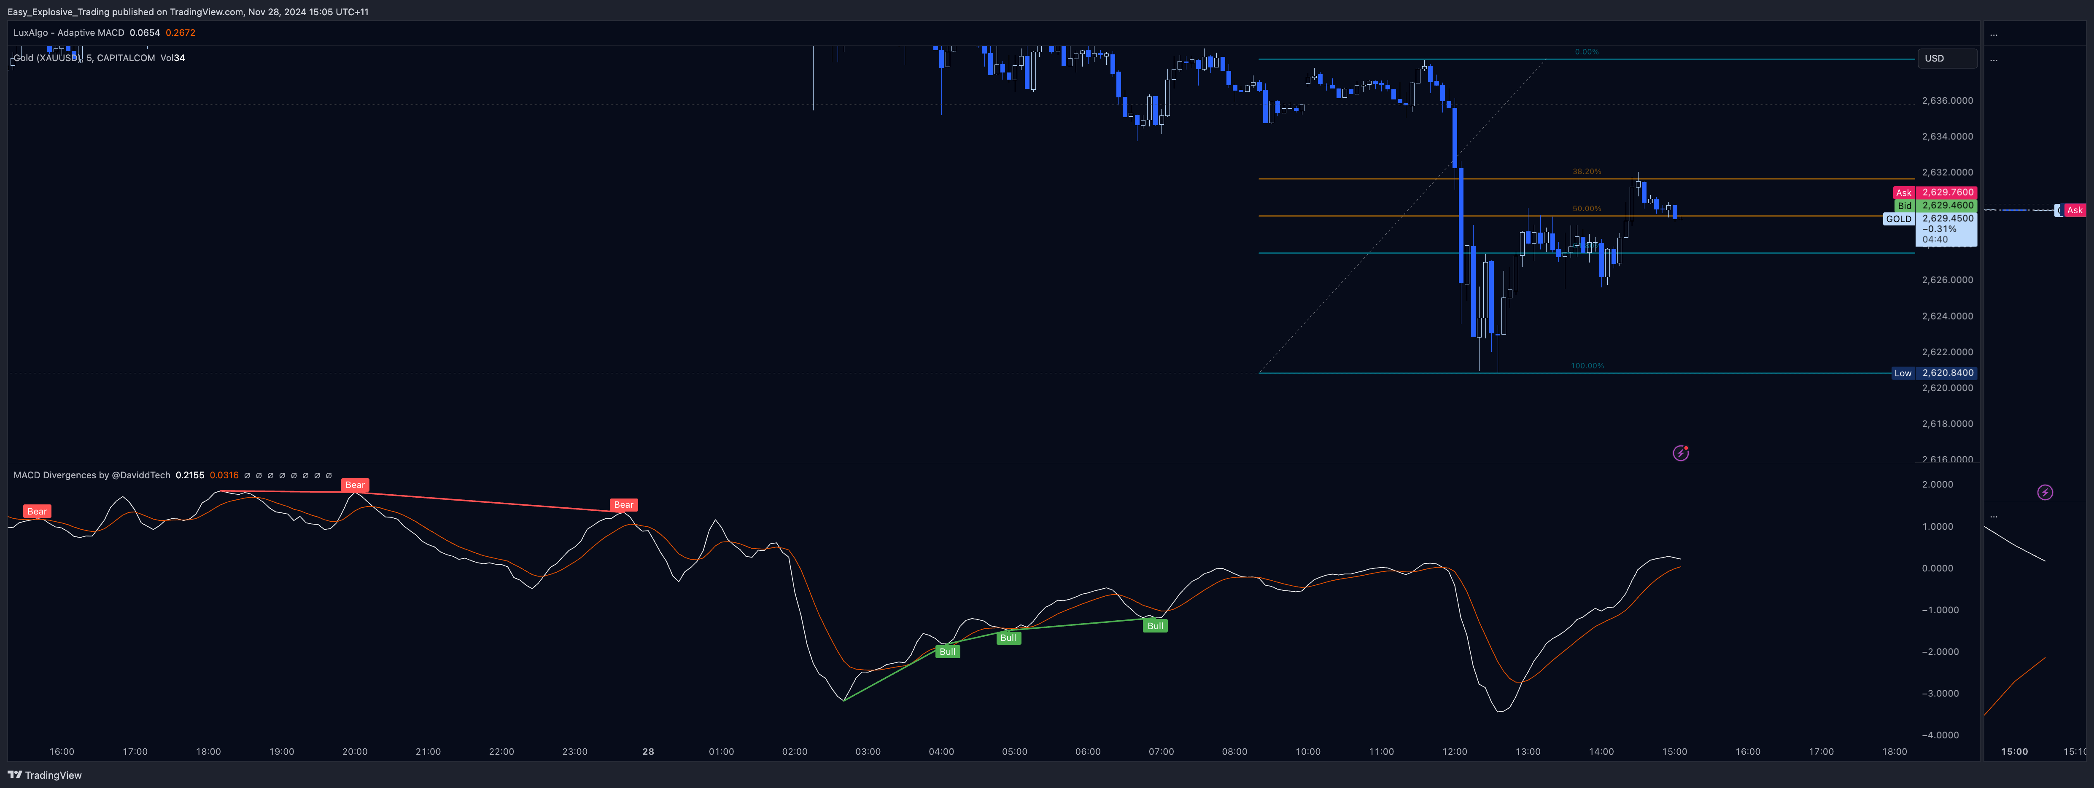The width and height of the screenshot is (2094, 788).
Task: Click the 0.00% Fibonacci level label
Action: pos(1587,52)
